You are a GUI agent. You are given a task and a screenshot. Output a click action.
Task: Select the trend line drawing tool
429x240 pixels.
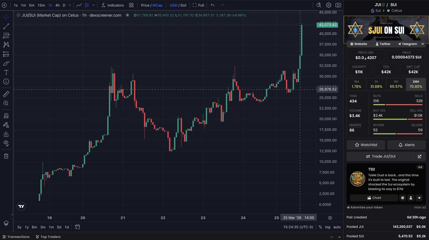6,26
